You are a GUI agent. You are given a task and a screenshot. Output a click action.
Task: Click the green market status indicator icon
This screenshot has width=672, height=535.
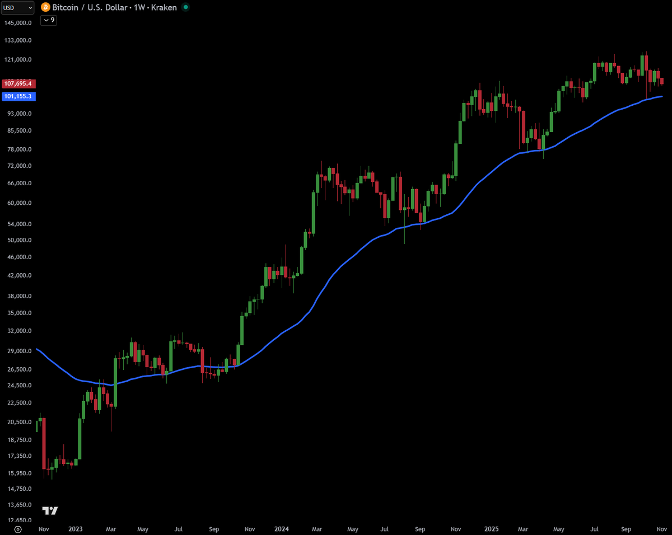[x=186, y=8]
